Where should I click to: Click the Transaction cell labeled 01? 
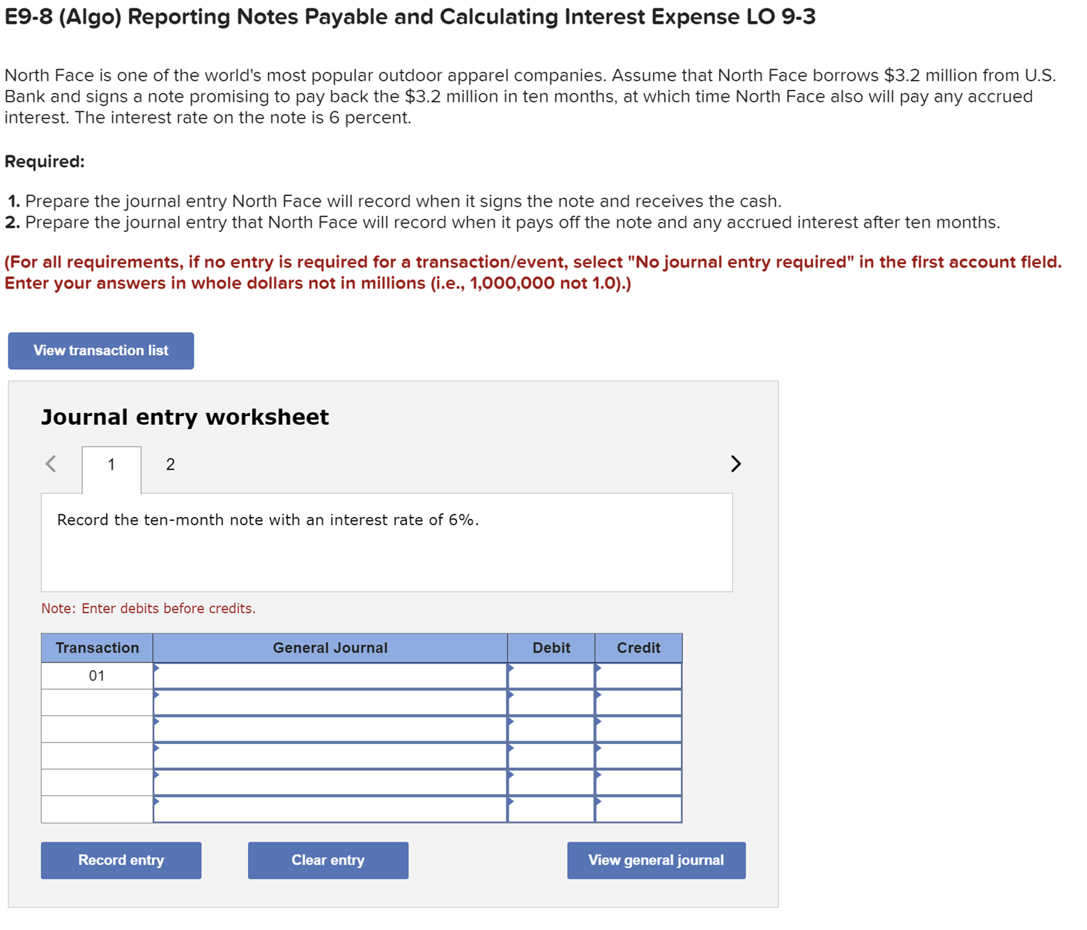97,674
